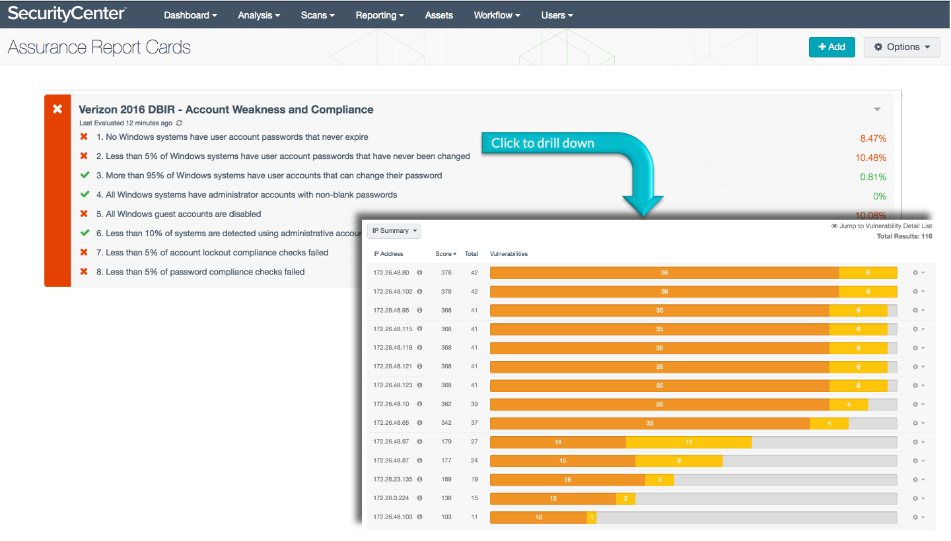Open gear menu for row 172.26.48.121
Screen dimensions: 951x541
point(918,366)
